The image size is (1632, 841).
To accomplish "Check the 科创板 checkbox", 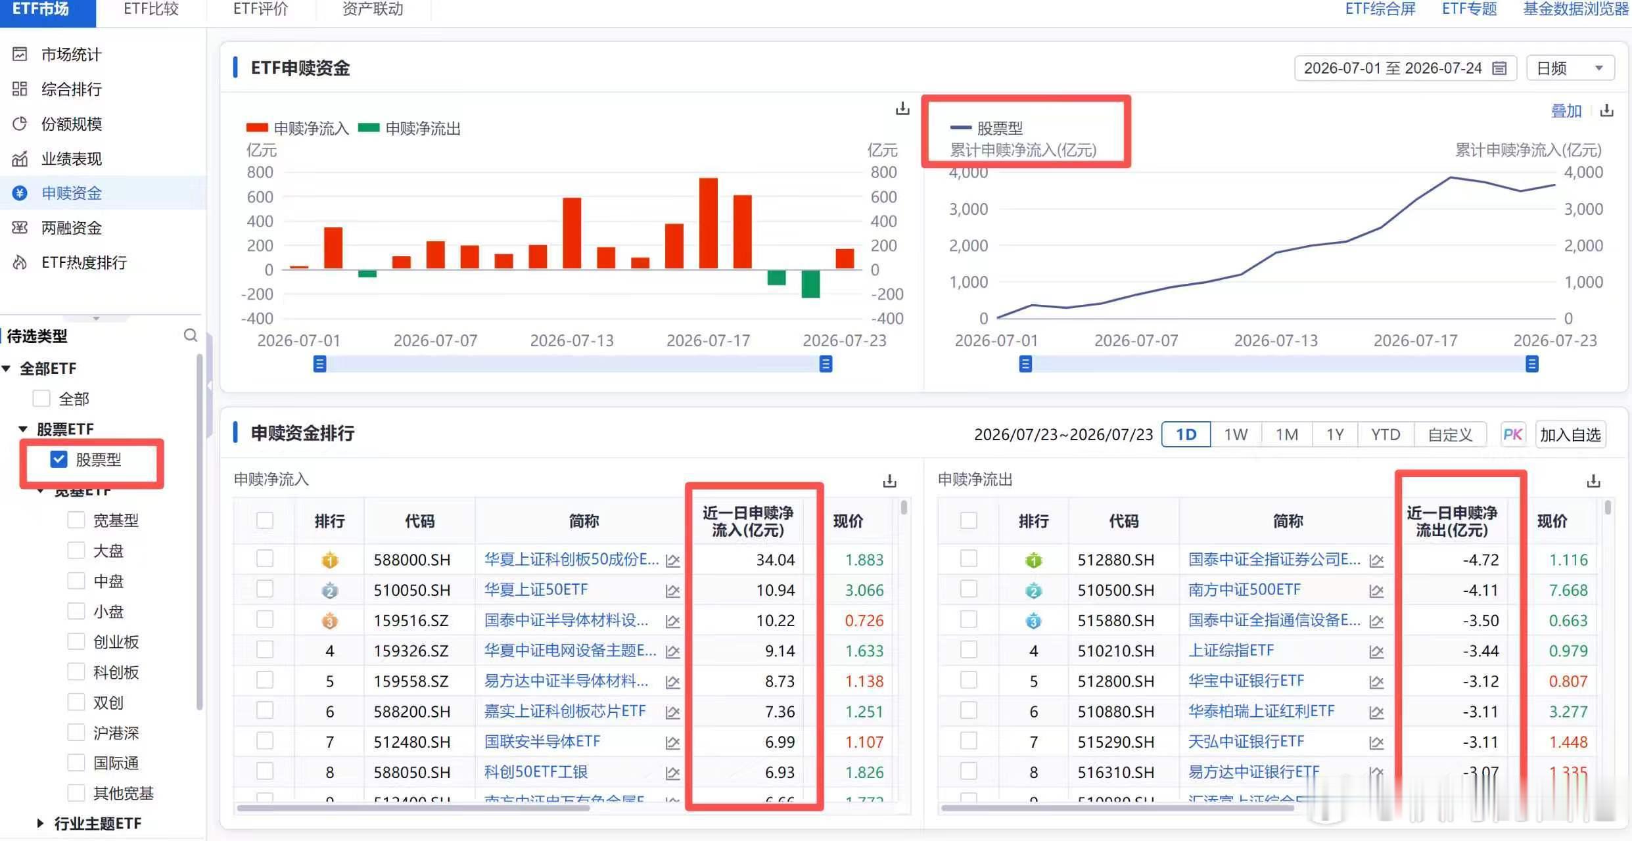I will 76,671.
